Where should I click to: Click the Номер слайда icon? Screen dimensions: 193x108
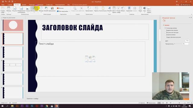(118, 10)
